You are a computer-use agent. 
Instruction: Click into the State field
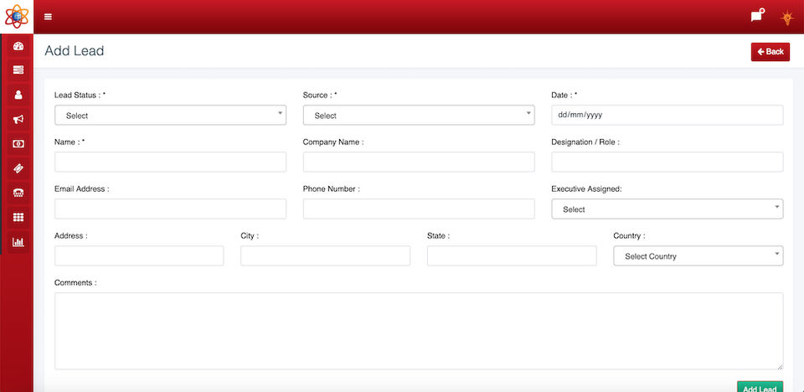[x=512, y=255]
